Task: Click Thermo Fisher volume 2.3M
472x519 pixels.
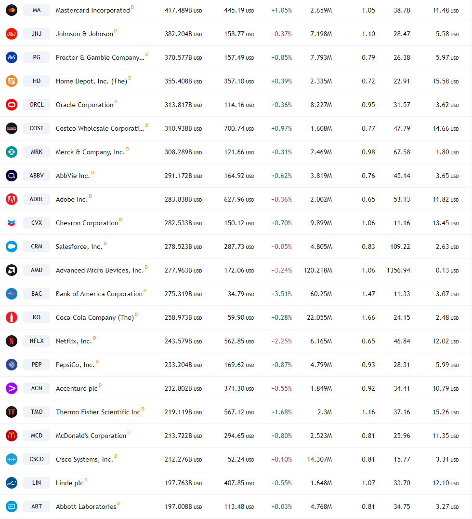Action: pyautogui.click(x=325, y=412)
